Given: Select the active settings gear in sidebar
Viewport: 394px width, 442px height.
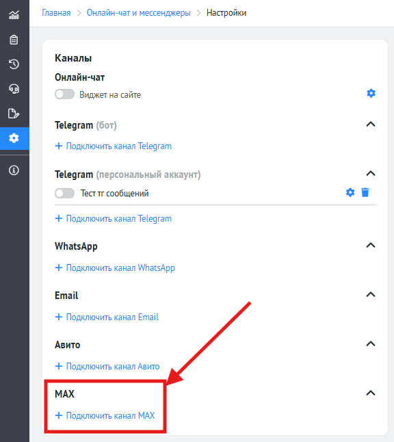Looking at the screenshot, I should coord(14,138).
